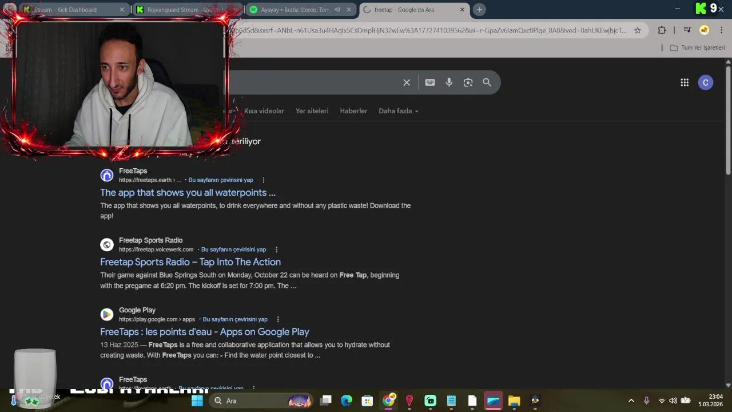732x412 pixels.
Task: Open 'The app that shows you all waterpoints' result
Action: click(x=188, y=193)
